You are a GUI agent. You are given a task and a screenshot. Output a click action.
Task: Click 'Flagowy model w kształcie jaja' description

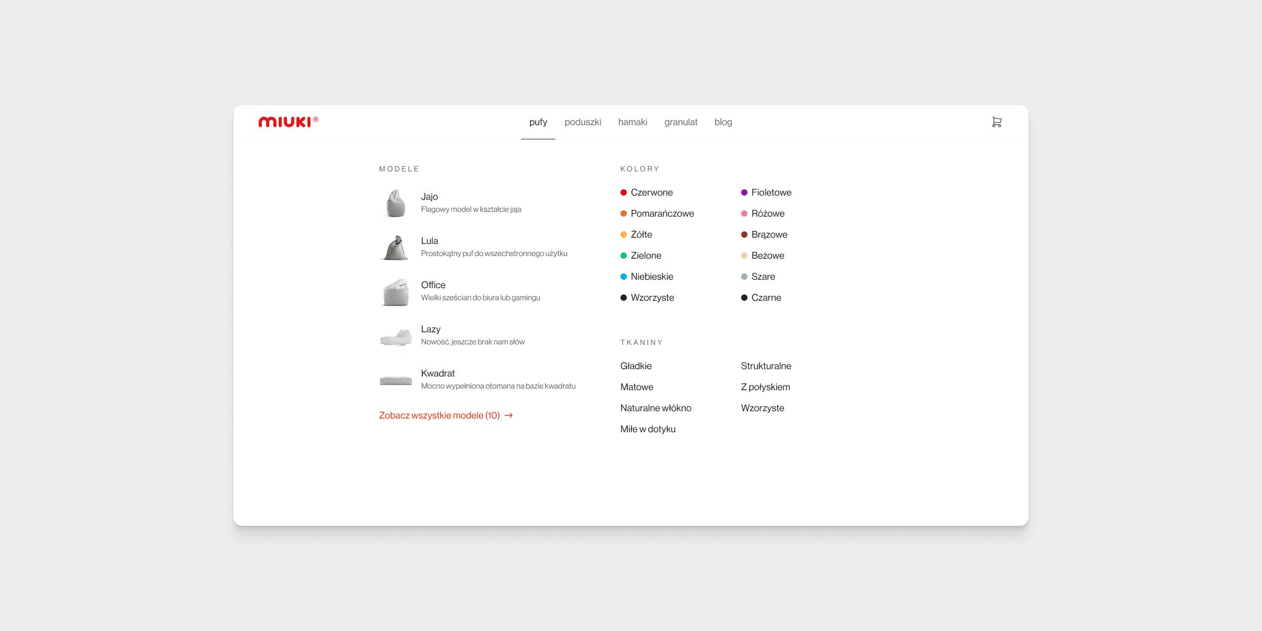pyautogui.click(x=471, y=209)
